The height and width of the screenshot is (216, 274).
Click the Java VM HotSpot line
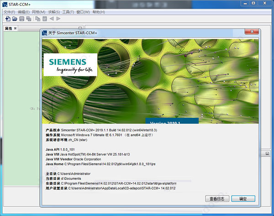coord(88,154)
